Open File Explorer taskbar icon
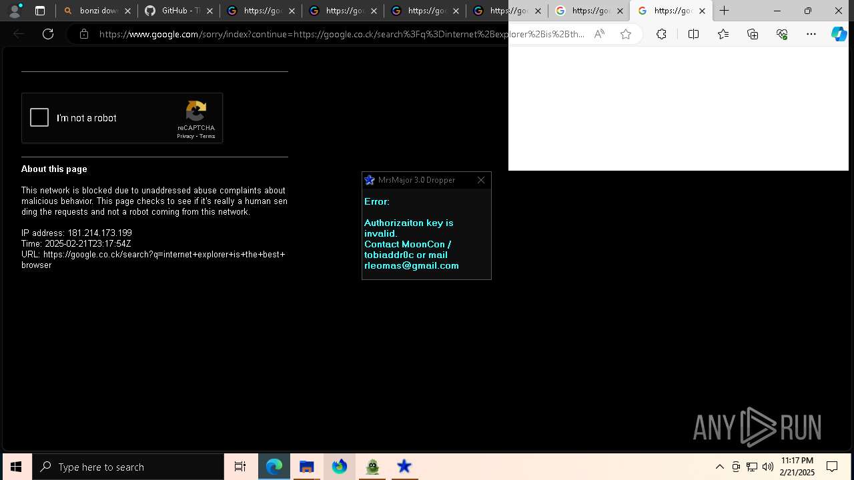This screenshot has width=854, height=480. (x=307, y=467)
